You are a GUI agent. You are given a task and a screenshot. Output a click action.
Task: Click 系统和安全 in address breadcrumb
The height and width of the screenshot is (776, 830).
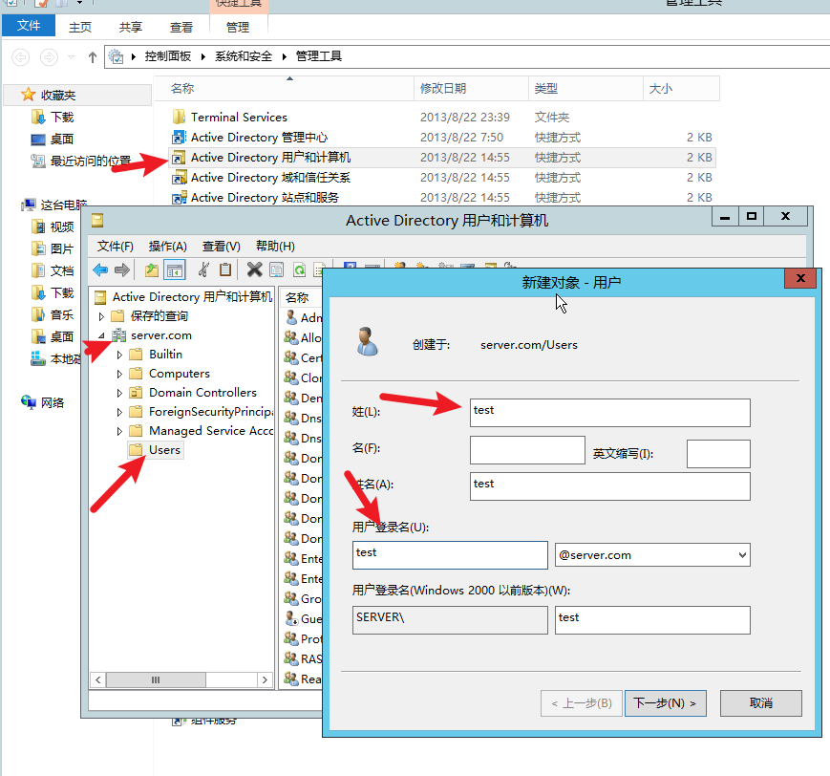(244, 56)
